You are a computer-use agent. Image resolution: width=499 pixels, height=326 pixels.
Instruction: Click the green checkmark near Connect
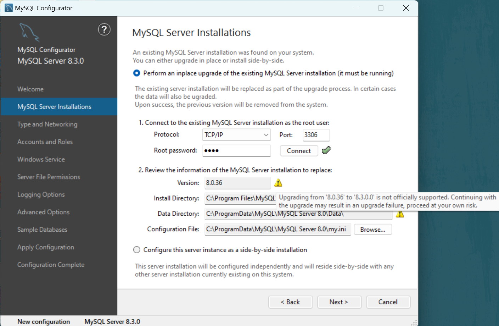(326, 150)
